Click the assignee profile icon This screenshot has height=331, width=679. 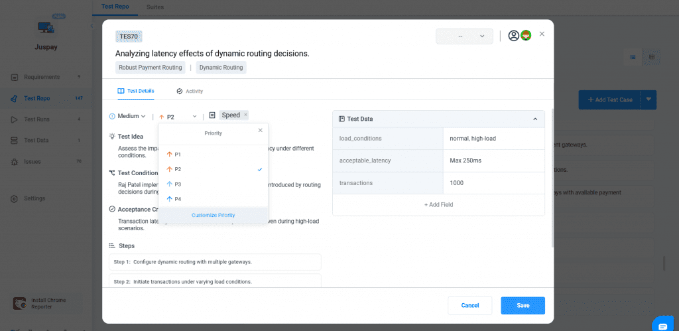point(513,36)
